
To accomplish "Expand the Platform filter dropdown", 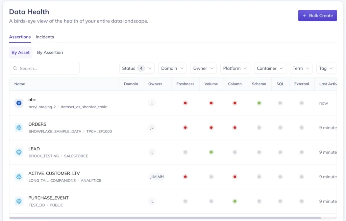I will click(235, 68).
